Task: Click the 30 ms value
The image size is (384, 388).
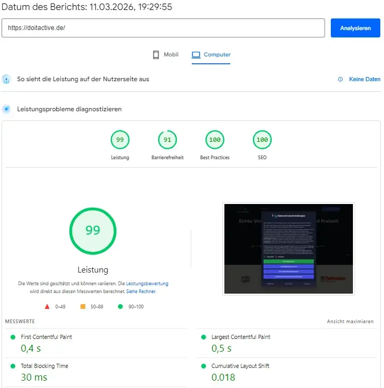Action: coord(34,377)
